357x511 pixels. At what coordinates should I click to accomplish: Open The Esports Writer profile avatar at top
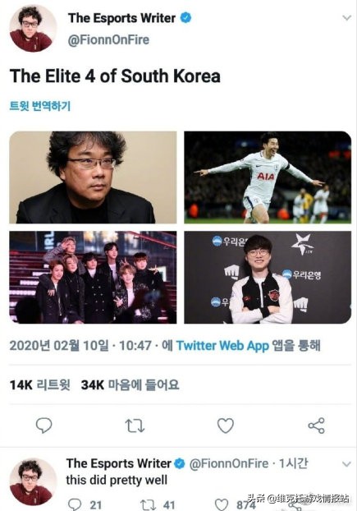tap(31, 29)
